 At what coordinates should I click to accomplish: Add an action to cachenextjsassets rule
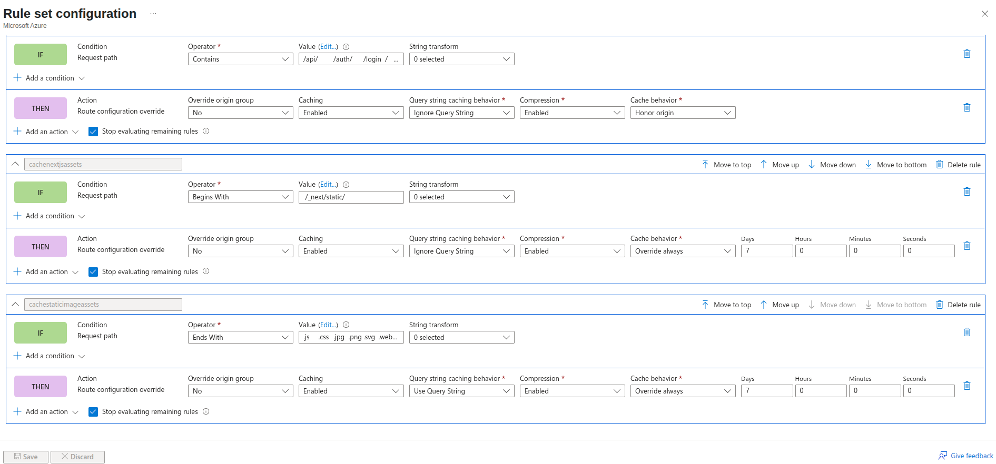pyautogui.click(x=46, y=271)
